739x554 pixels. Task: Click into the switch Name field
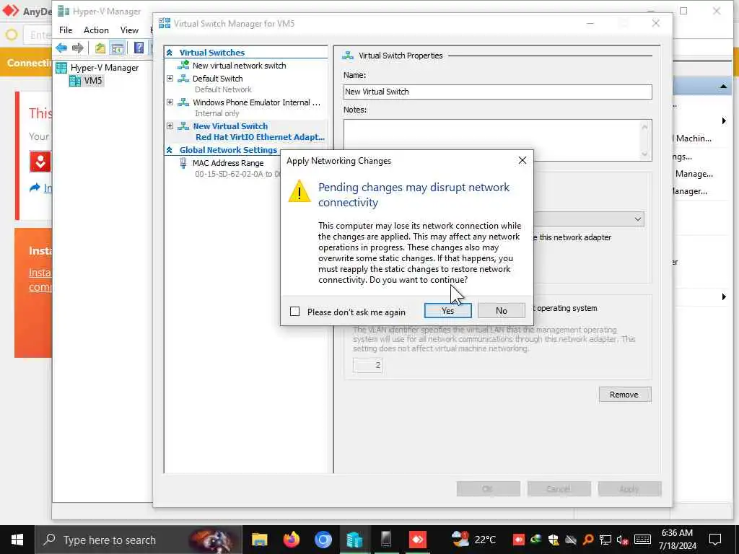(x=497, y=92)
